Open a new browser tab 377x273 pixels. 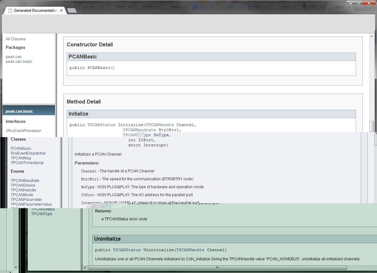coord(72,10)
